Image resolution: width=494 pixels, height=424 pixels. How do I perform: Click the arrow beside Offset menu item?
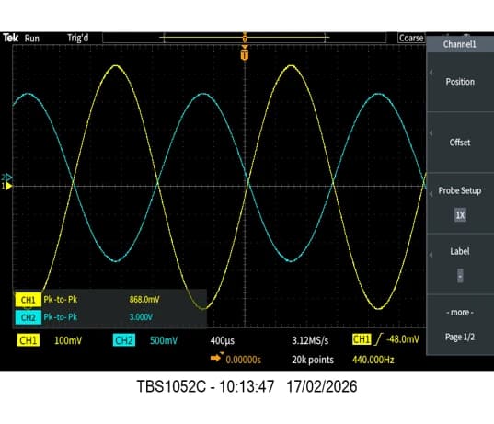(431, 133)
